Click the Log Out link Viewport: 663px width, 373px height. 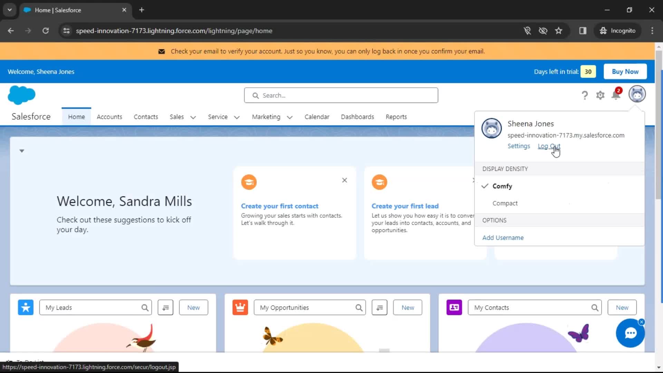point(549,146)
